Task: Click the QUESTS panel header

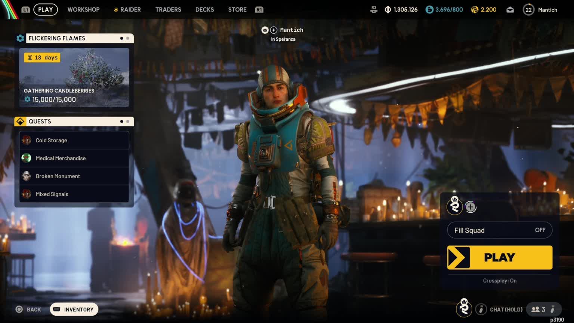Action: [74, 121]
